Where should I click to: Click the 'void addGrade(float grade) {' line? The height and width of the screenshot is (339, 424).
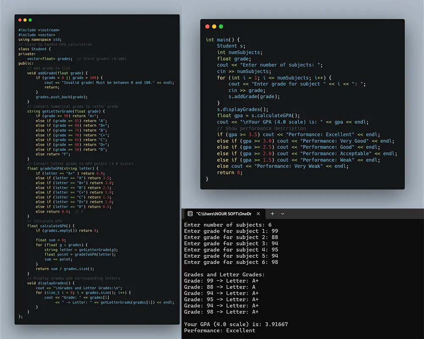(x=57, y=73)
